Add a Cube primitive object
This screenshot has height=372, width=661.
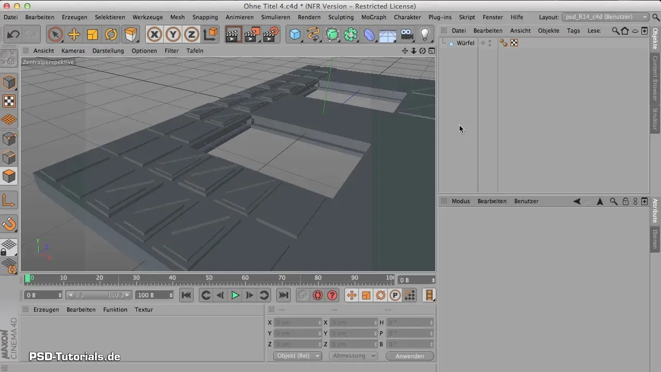295,35
